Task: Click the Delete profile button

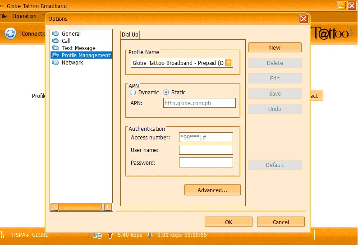Action: [x=275, y=63]
